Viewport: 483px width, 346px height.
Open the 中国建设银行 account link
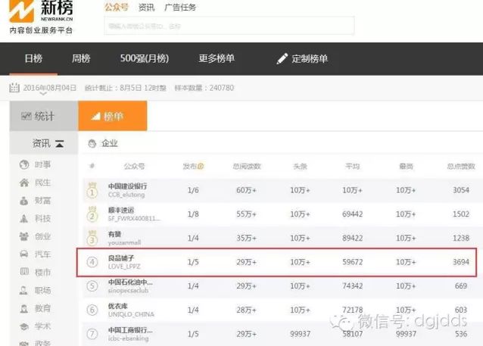(127, 186)
